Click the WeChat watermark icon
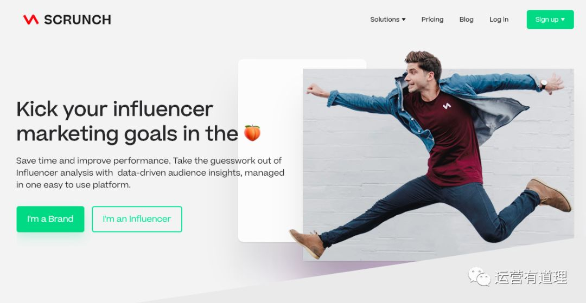Viewport: 586px width, 303px height. tap(479, 276)
